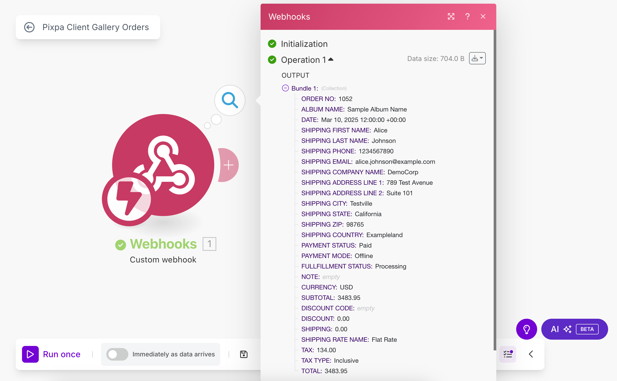Click SHIPPING ADDRESS LINE 1 789 Test Avenue
The width and height of the screenshot is (617, 381).
pyautogui.click(x=367, y=183)
